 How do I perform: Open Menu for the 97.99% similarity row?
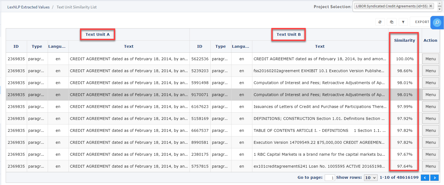point(430,107)
